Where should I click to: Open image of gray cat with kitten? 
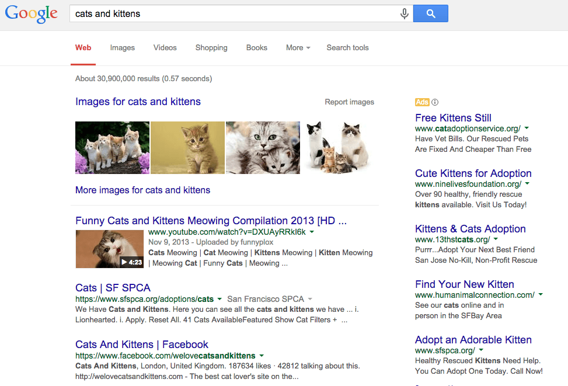[263, 148]
